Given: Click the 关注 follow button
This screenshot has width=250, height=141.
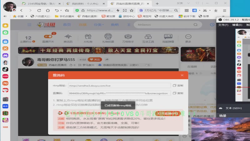Looking at the screenshot, I should (x=95, y=60).
